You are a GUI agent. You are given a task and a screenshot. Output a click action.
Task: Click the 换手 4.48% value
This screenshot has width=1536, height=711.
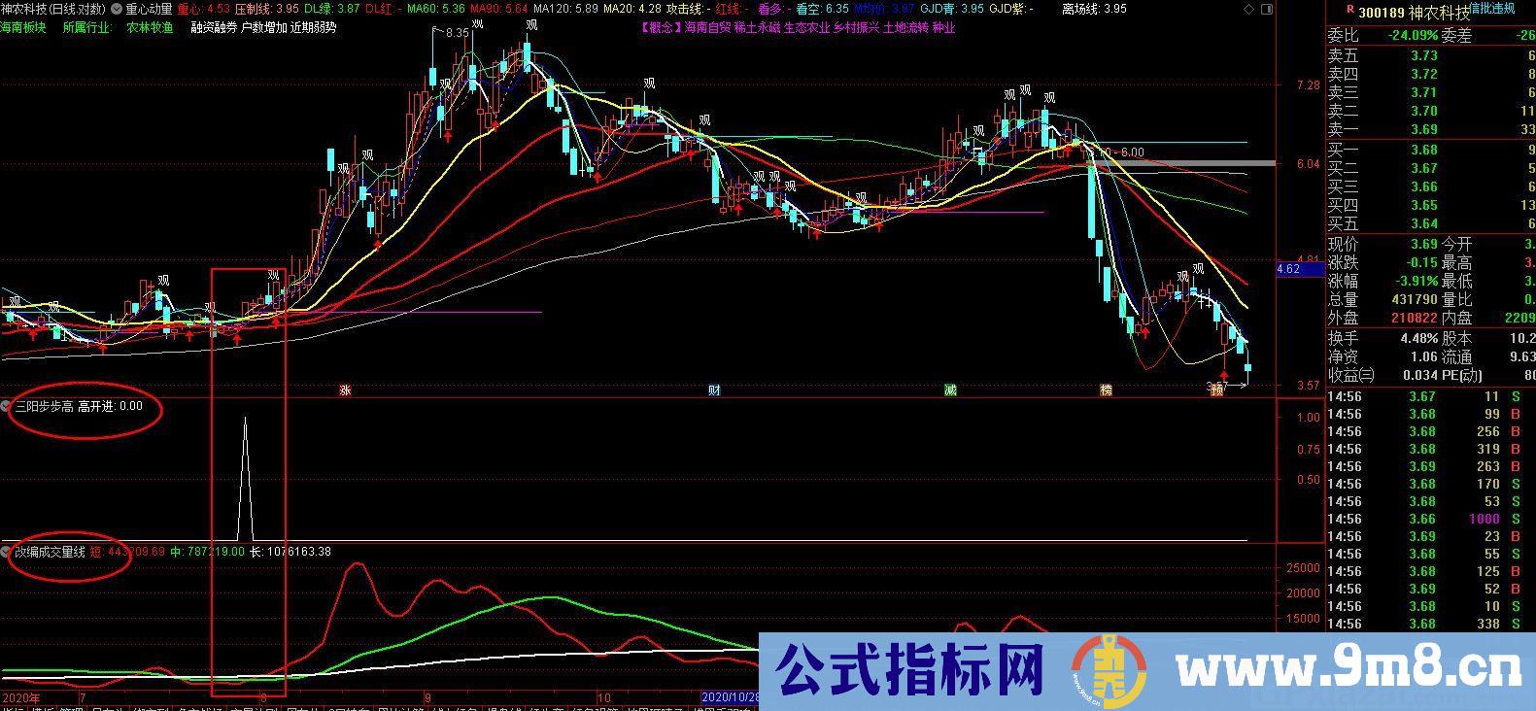pos(1419,339)
